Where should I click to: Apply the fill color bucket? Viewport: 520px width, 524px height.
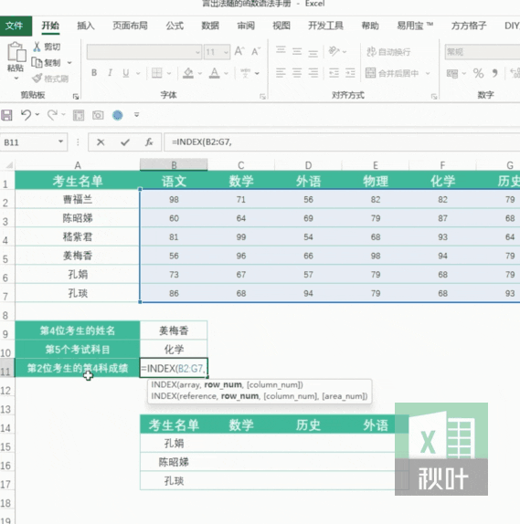tap(188, 73)
